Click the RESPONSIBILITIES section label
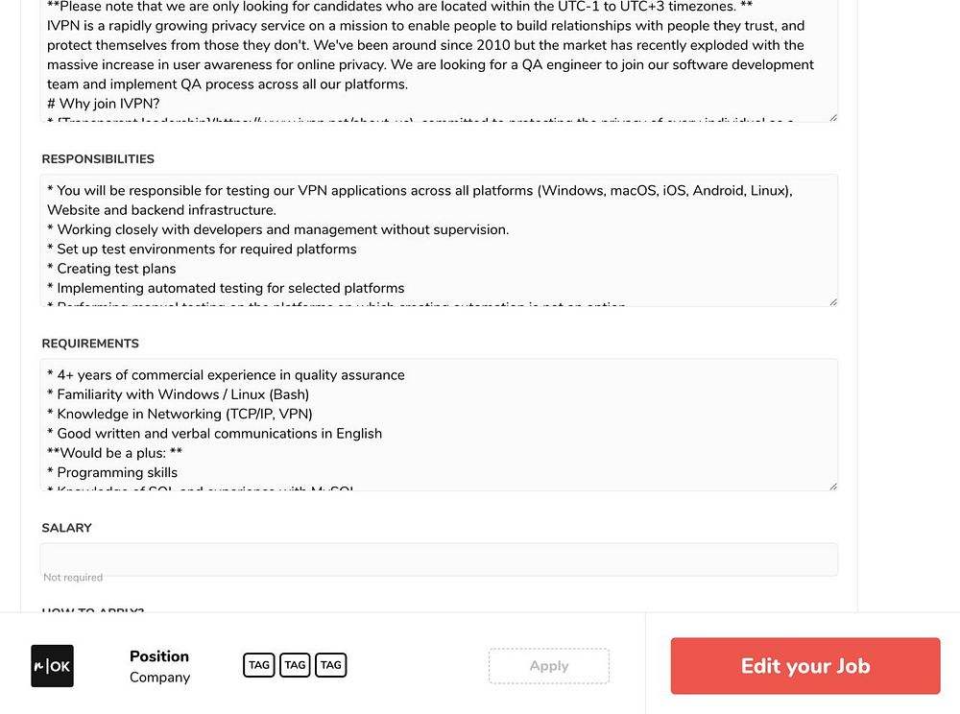 (x=98, y=159)
